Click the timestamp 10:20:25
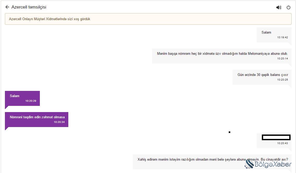Image resolution: width=296 pixels, height=173 pixels. pyautogui.click(x=282, y=80)
